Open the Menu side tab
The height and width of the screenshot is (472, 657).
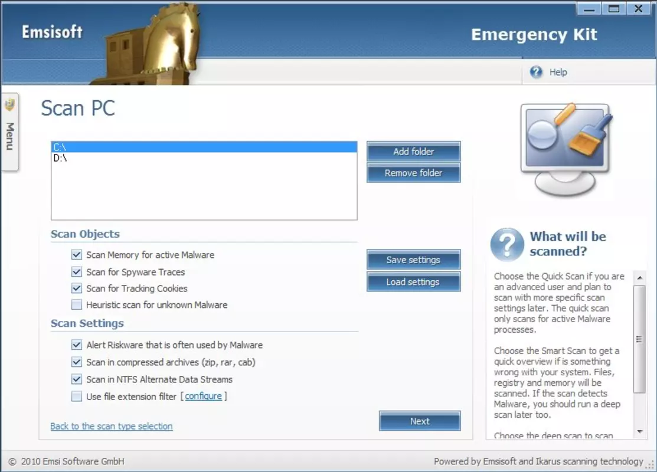(9, 132)
